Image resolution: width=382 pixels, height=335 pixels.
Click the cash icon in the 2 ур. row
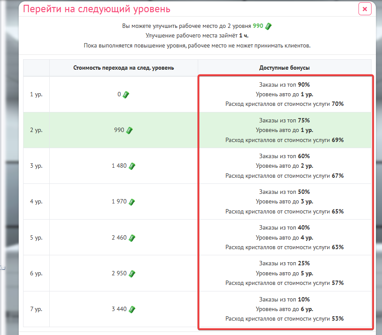click(x=129, y=130)
